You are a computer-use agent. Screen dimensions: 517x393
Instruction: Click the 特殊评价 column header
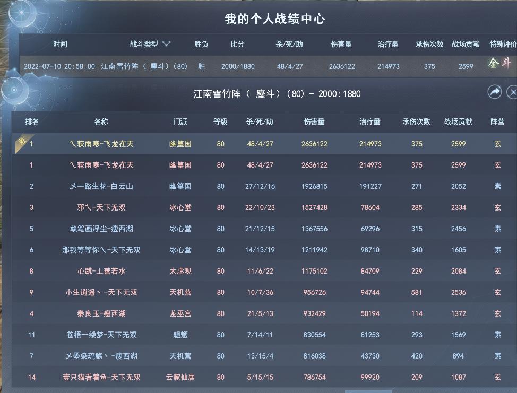coord(503,44)
